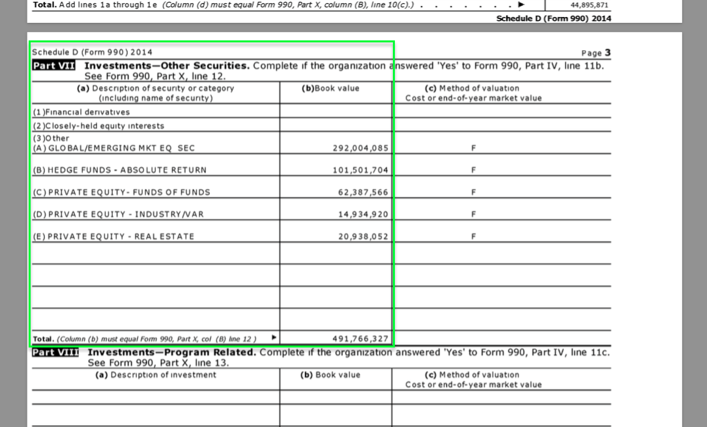Click the book value 101,501,704
Image resolution: width=707 pixels, height=427 pixels.
[x=360, y=170]
